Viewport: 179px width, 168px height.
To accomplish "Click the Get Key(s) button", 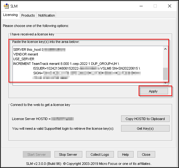I will click(x=145, y=129).
